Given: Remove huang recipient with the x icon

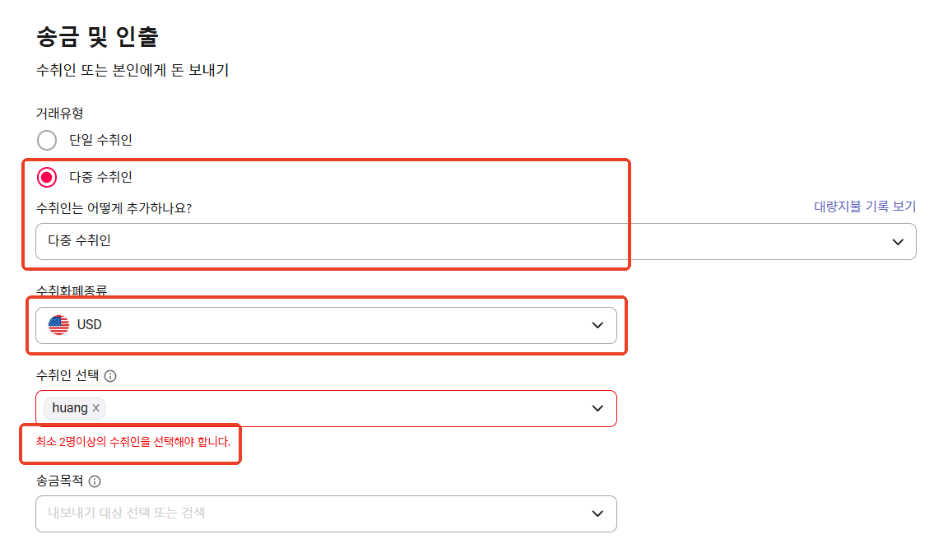Looking at the screenshot, I should (x=96, y=408).
